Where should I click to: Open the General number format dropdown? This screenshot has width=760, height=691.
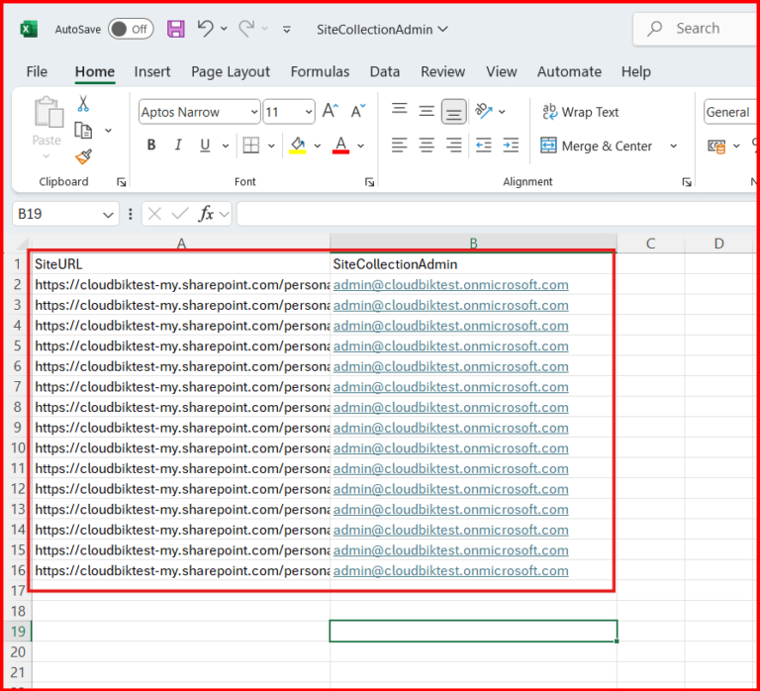coord(729,112)
